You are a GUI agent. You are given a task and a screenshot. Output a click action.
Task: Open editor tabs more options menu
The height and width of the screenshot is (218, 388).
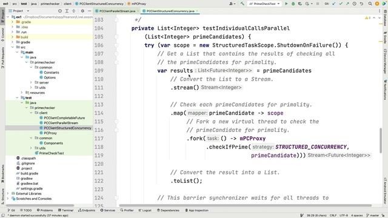click(x=380, y=11)
